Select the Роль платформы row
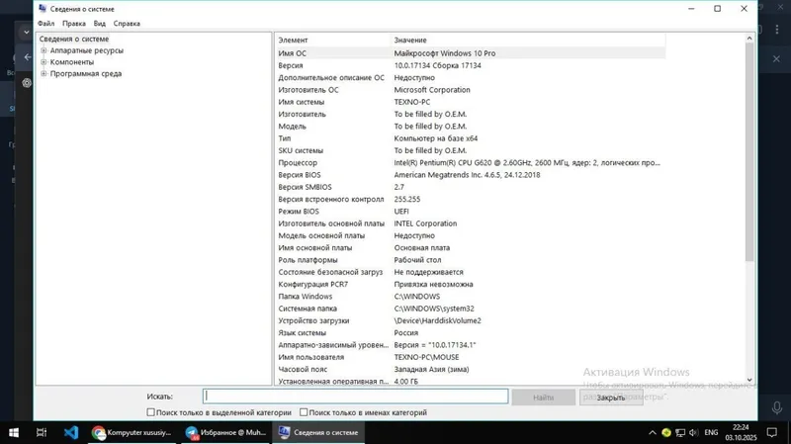This screenshot has height=444, width=791. click(x=471, y=260)
